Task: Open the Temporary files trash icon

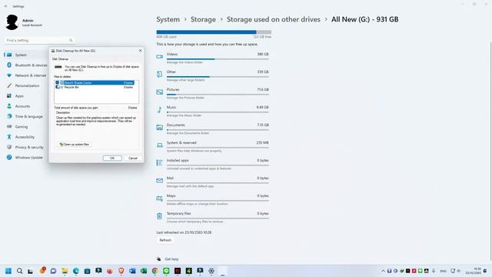Action: (x=159, y=216)
